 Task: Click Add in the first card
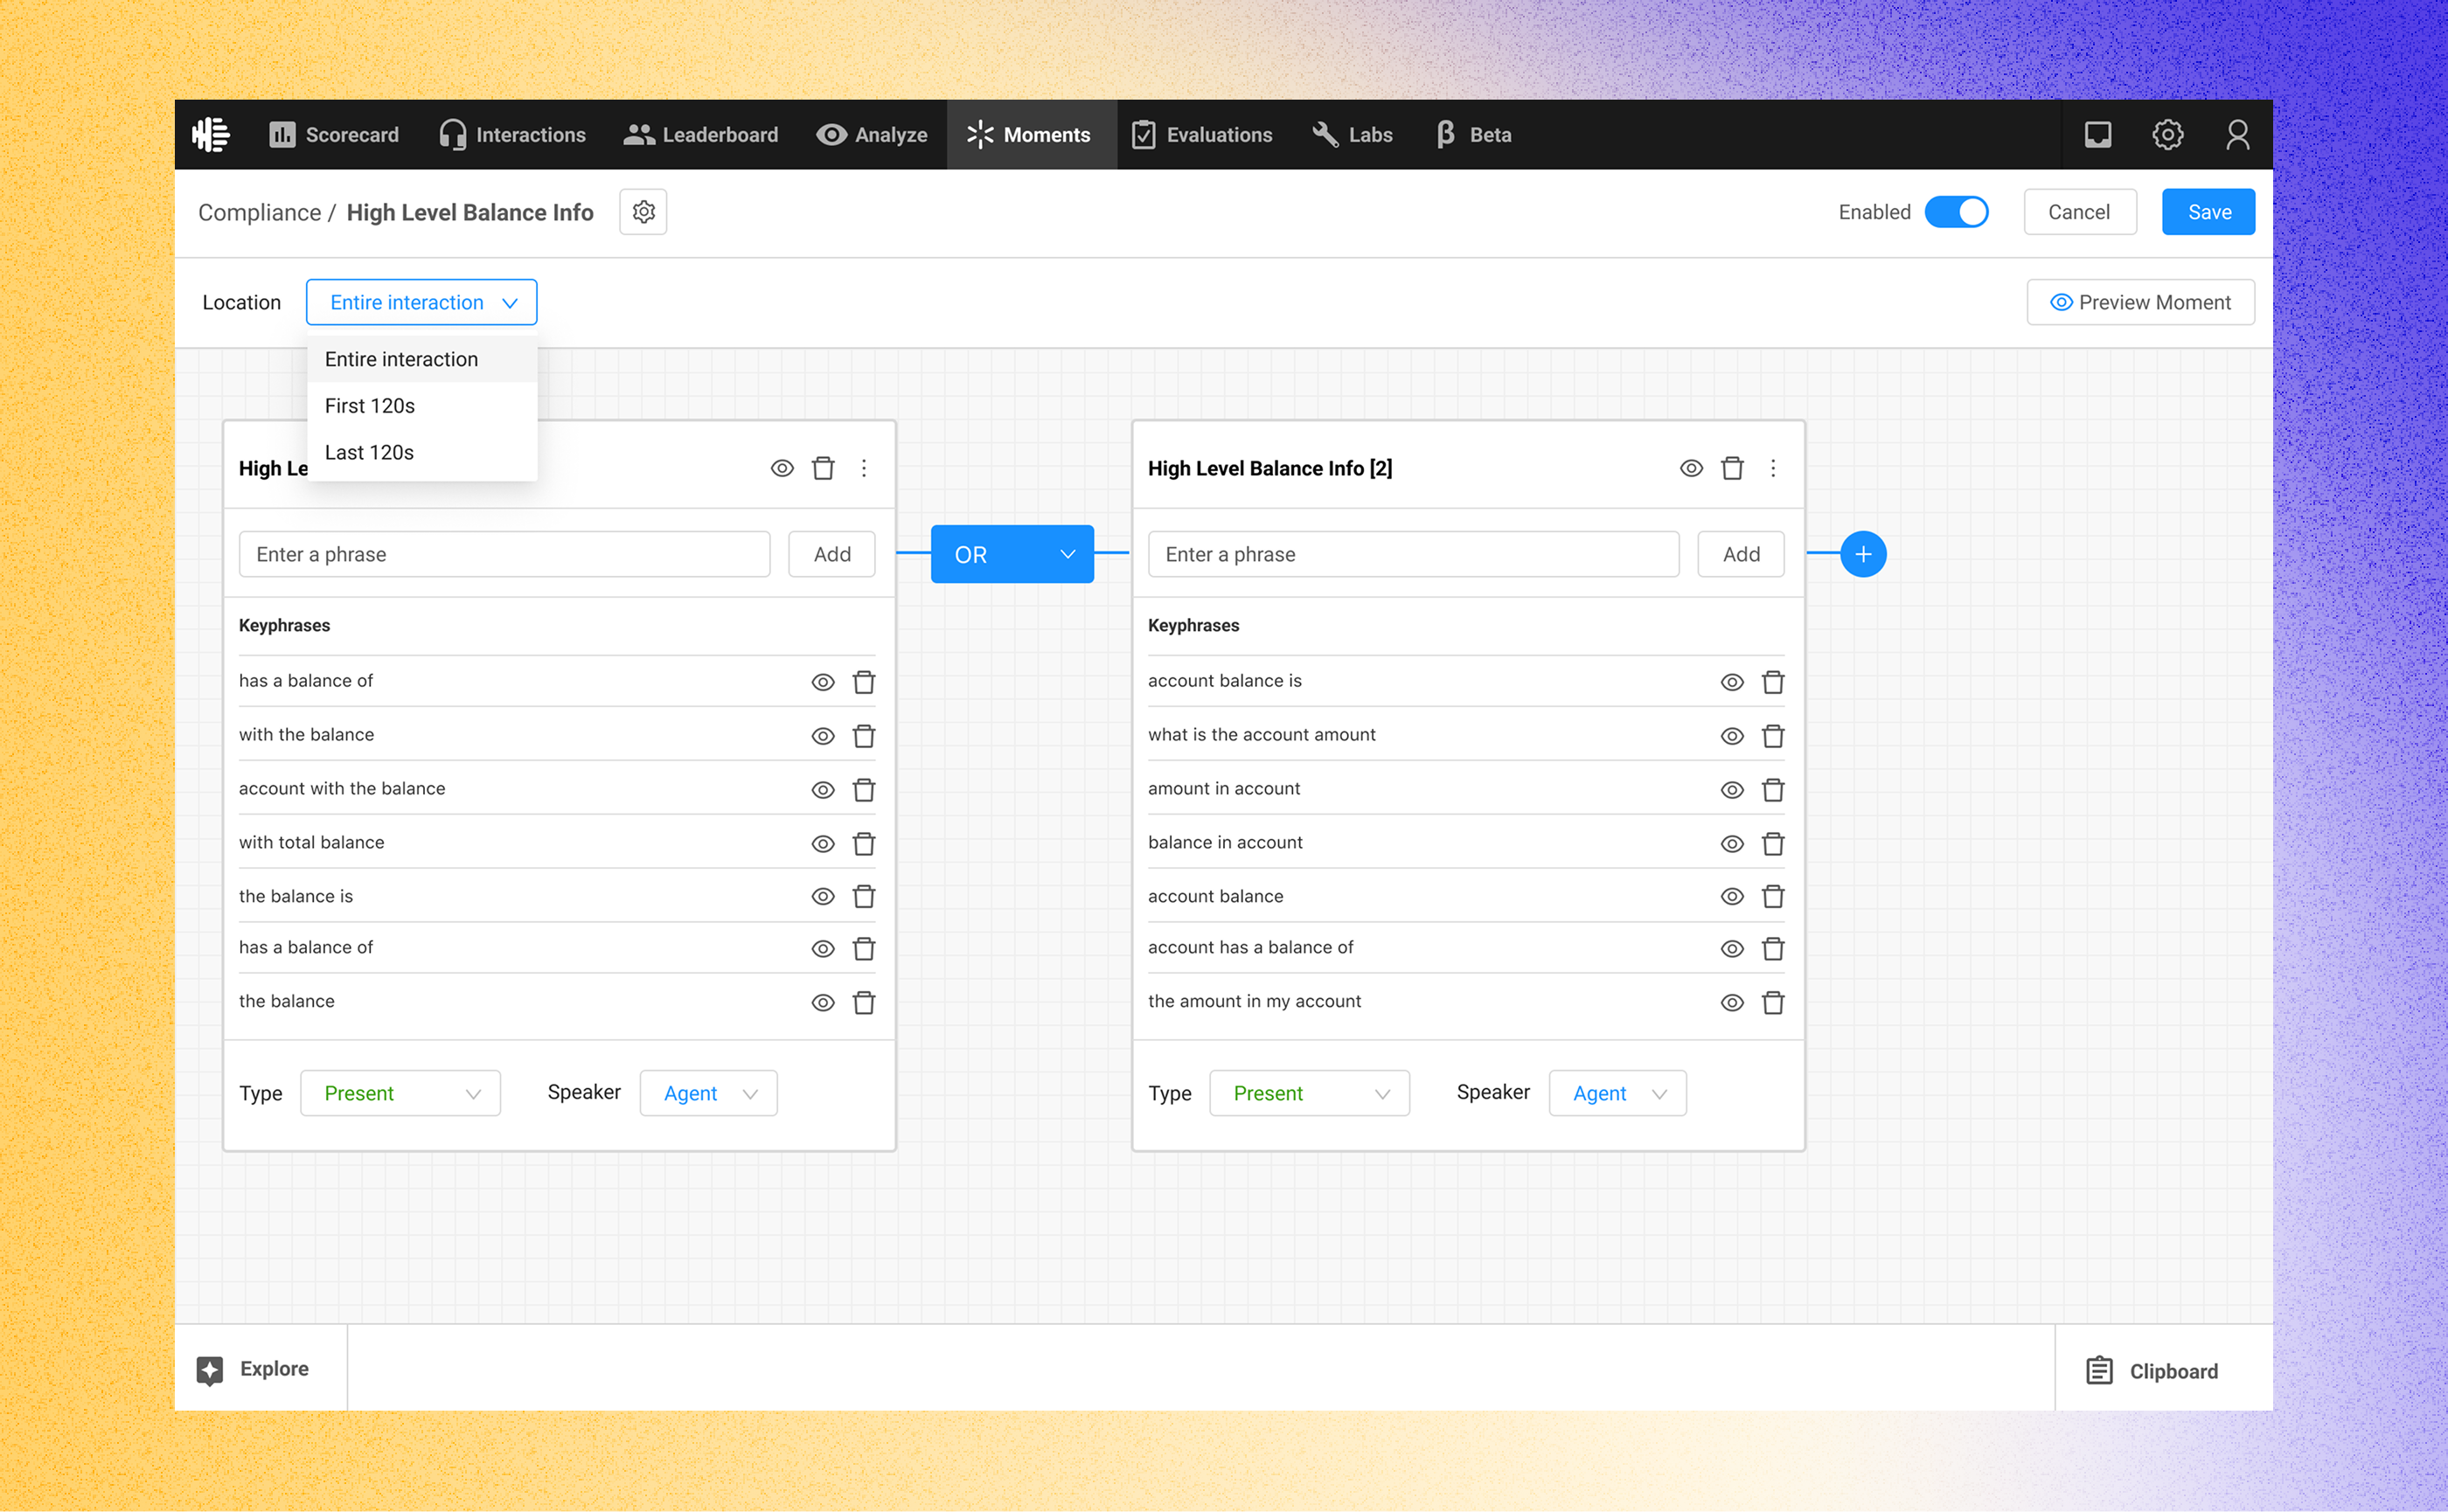[x=831, y=554]
